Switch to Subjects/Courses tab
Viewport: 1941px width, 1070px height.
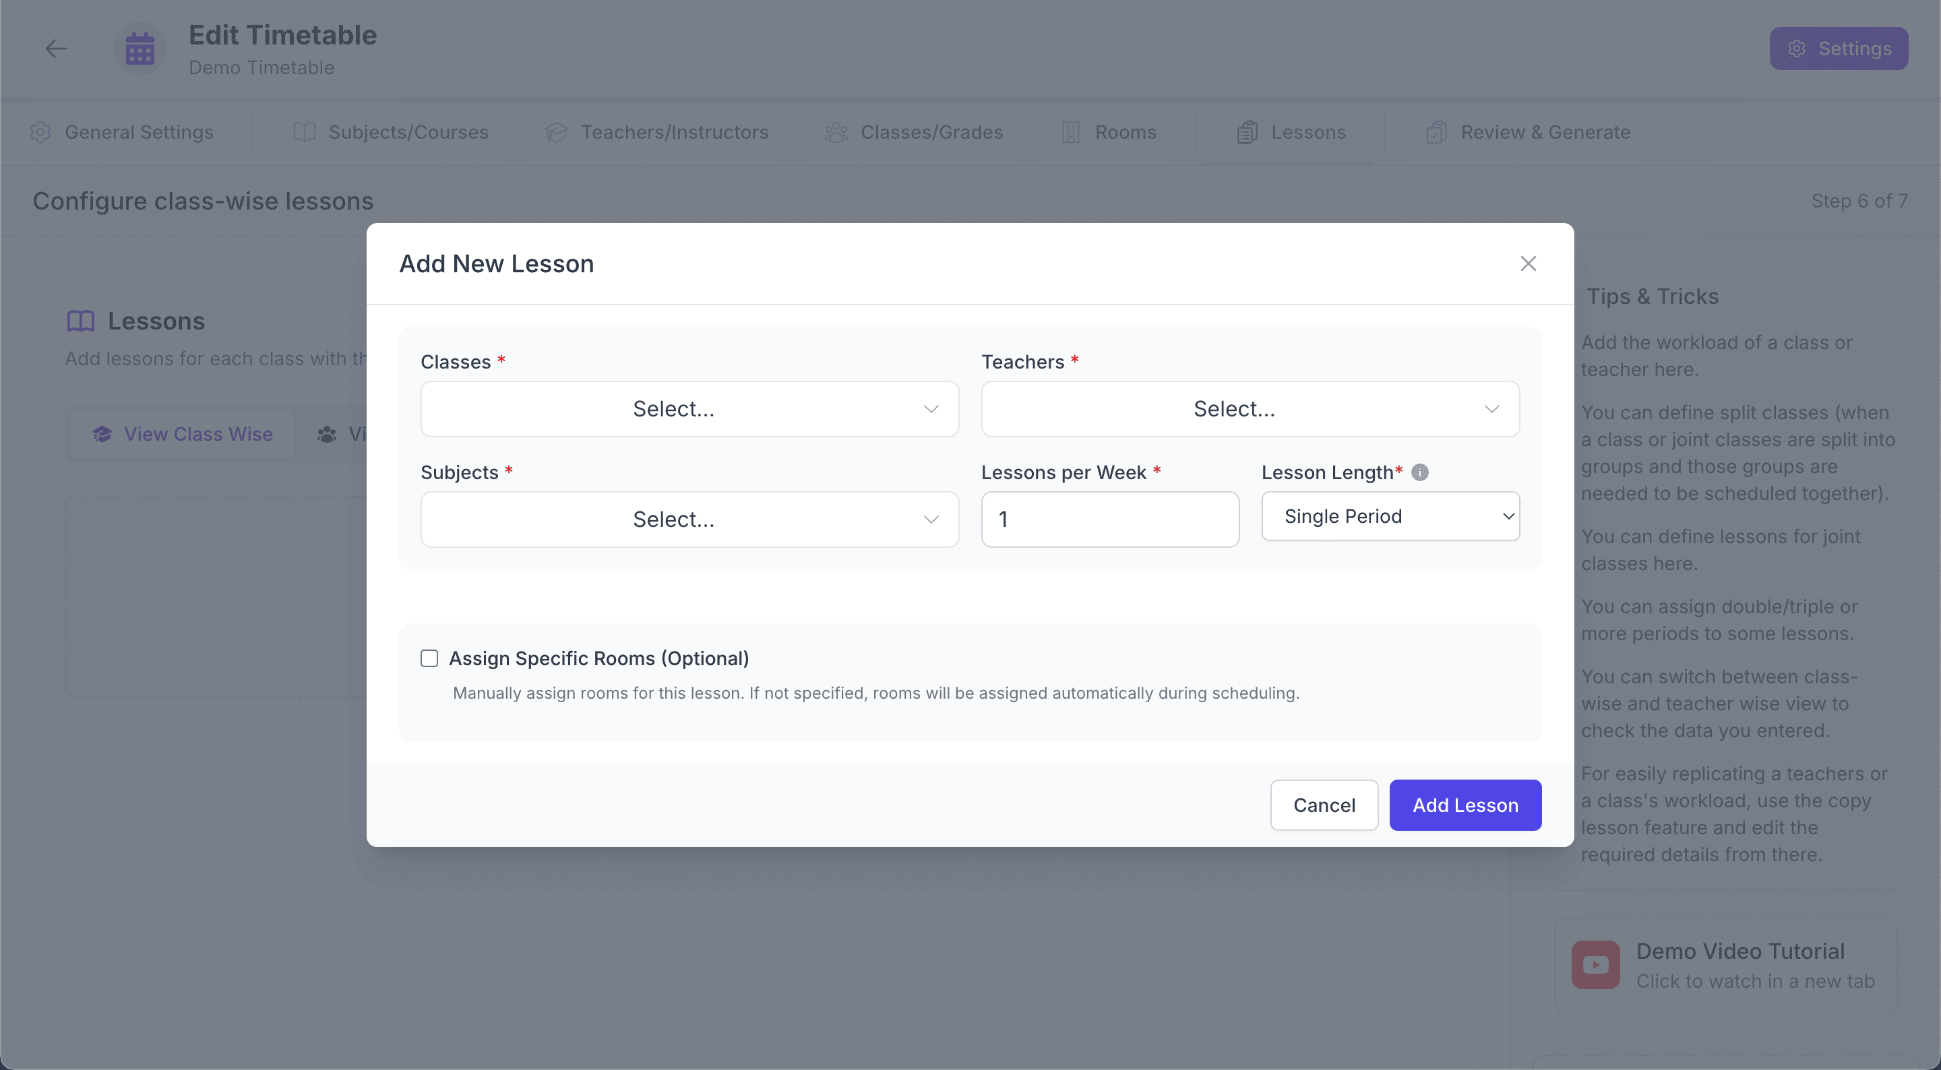click(391, 133)
